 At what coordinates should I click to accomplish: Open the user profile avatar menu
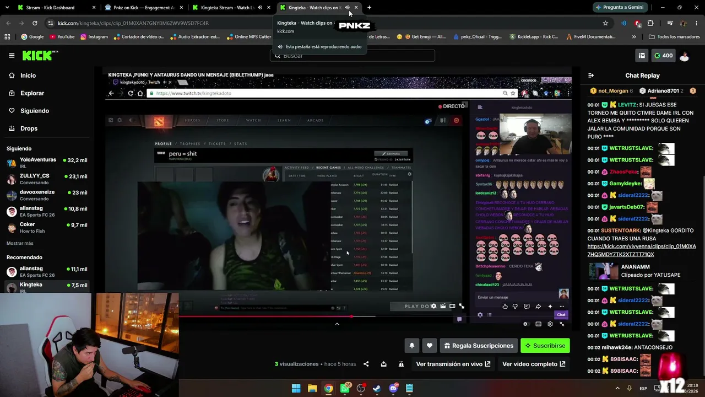684,56
